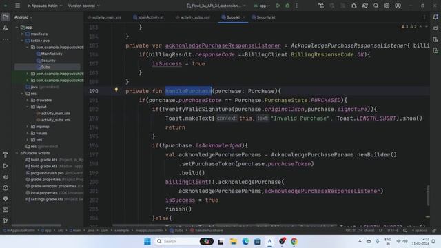
Task: Click the intention lightbulb on line 190
Action: pos(116,90)
